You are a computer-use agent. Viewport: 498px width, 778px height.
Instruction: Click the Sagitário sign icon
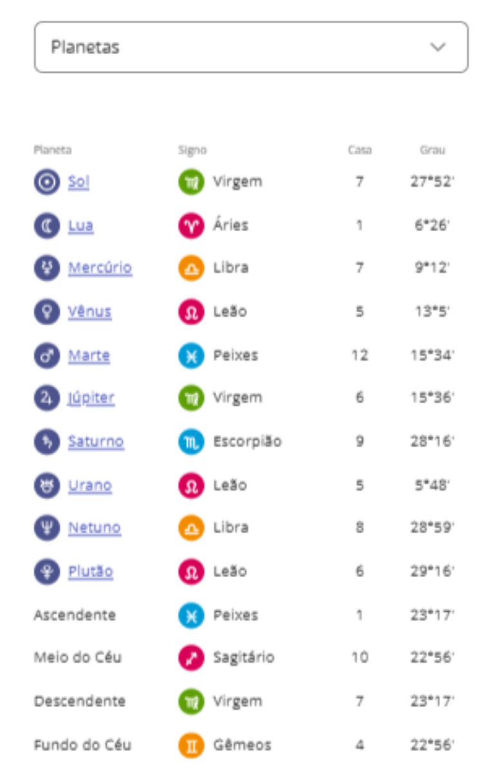191,658
